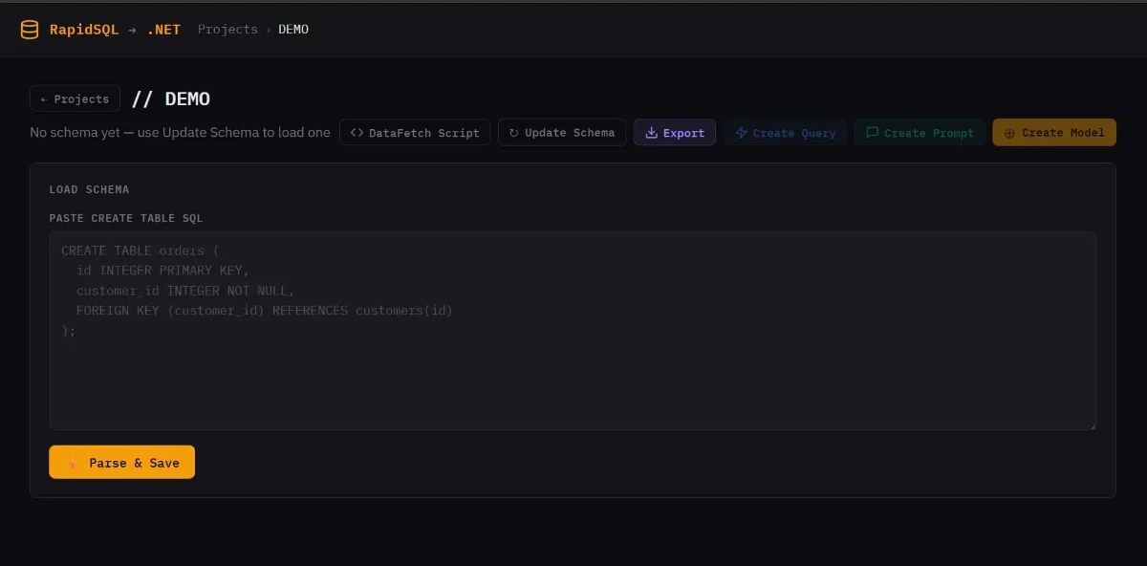
Task: Click the refresh icon on Update Schema
Action: point(514,133)
